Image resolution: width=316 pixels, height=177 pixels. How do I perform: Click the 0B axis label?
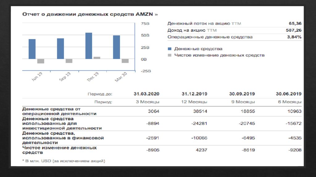144,59
